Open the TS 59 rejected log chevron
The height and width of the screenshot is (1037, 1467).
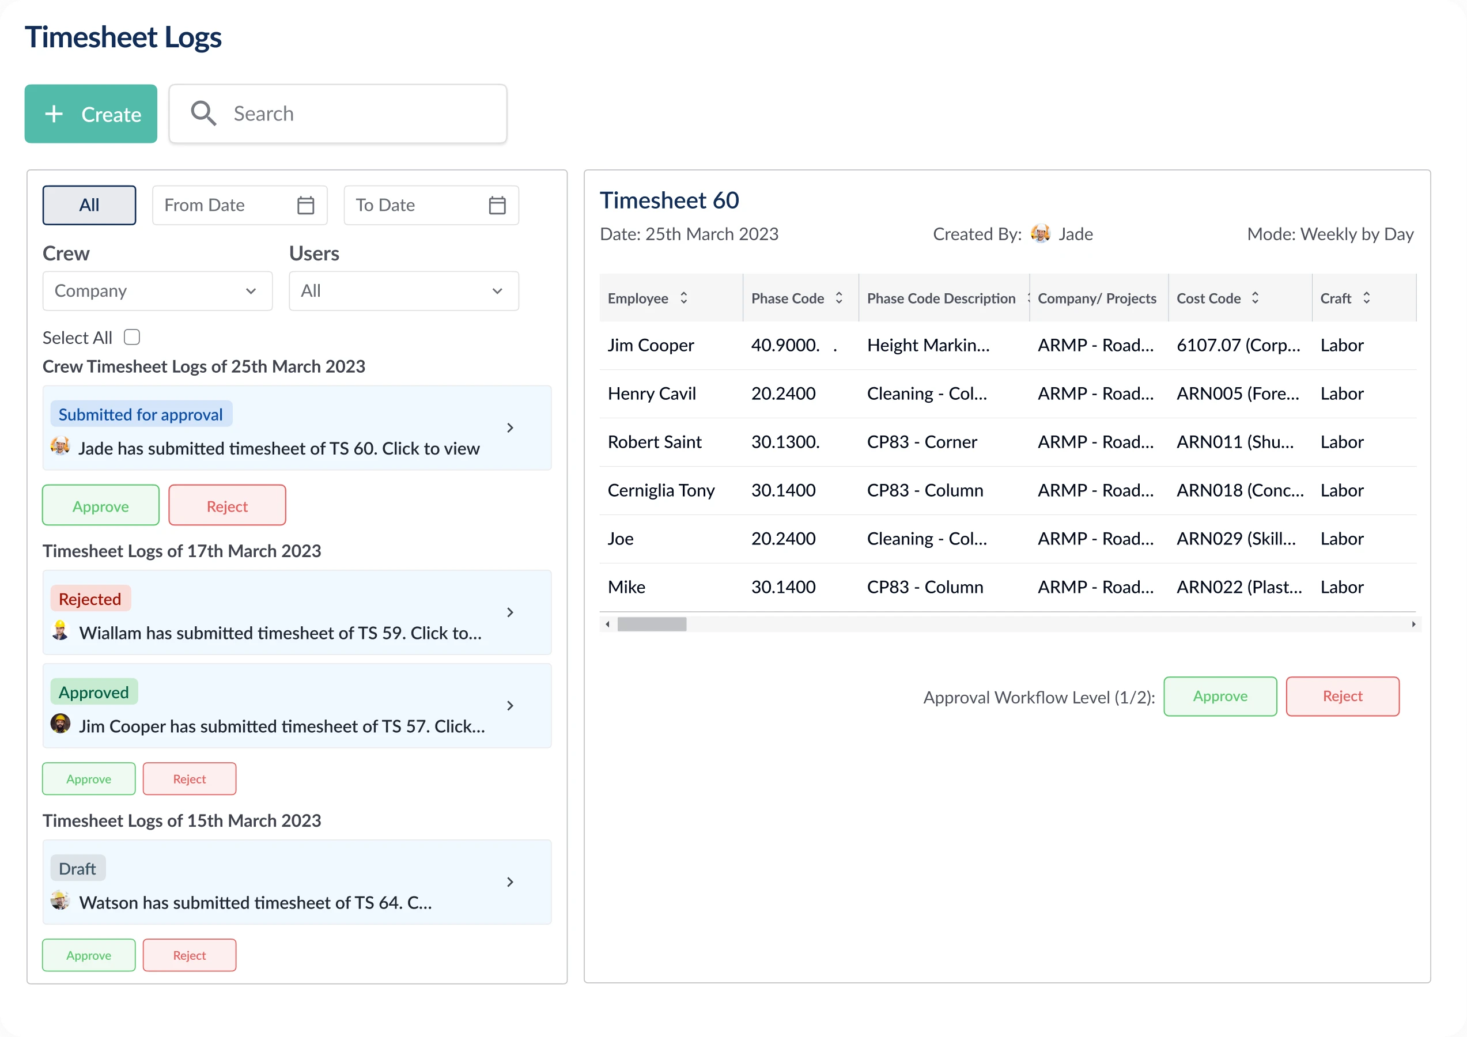[x=510, y=612]
